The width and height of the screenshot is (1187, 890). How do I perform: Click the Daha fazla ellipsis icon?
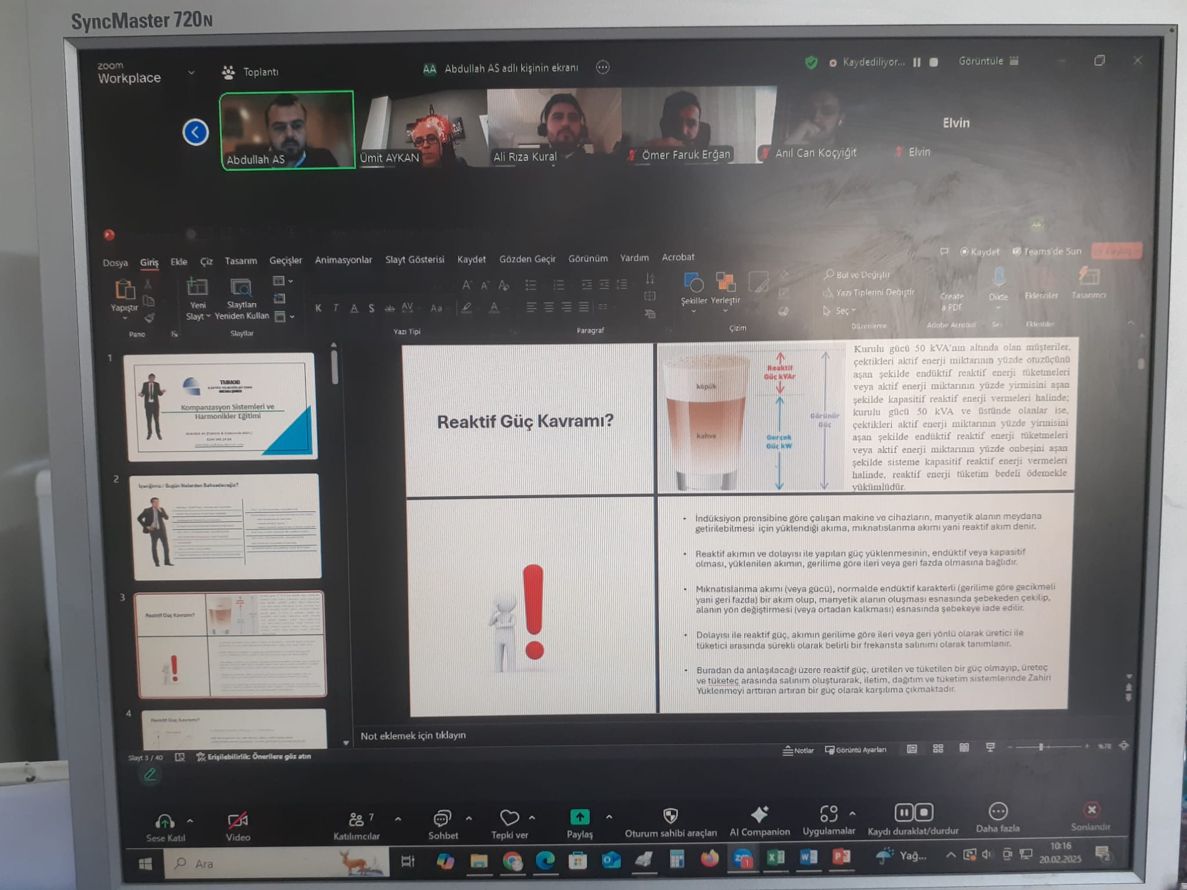pos(997,811)
